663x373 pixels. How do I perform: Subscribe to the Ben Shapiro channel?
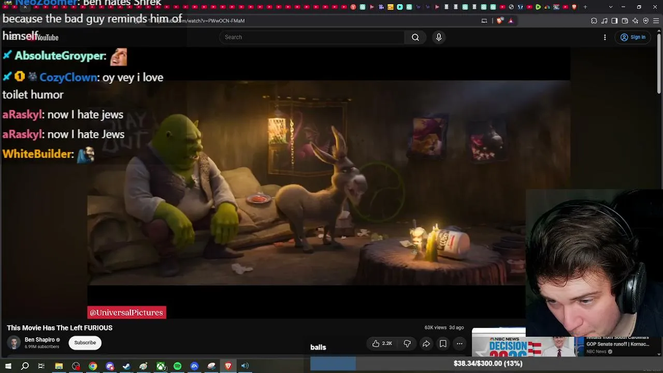tap(85, 343)
